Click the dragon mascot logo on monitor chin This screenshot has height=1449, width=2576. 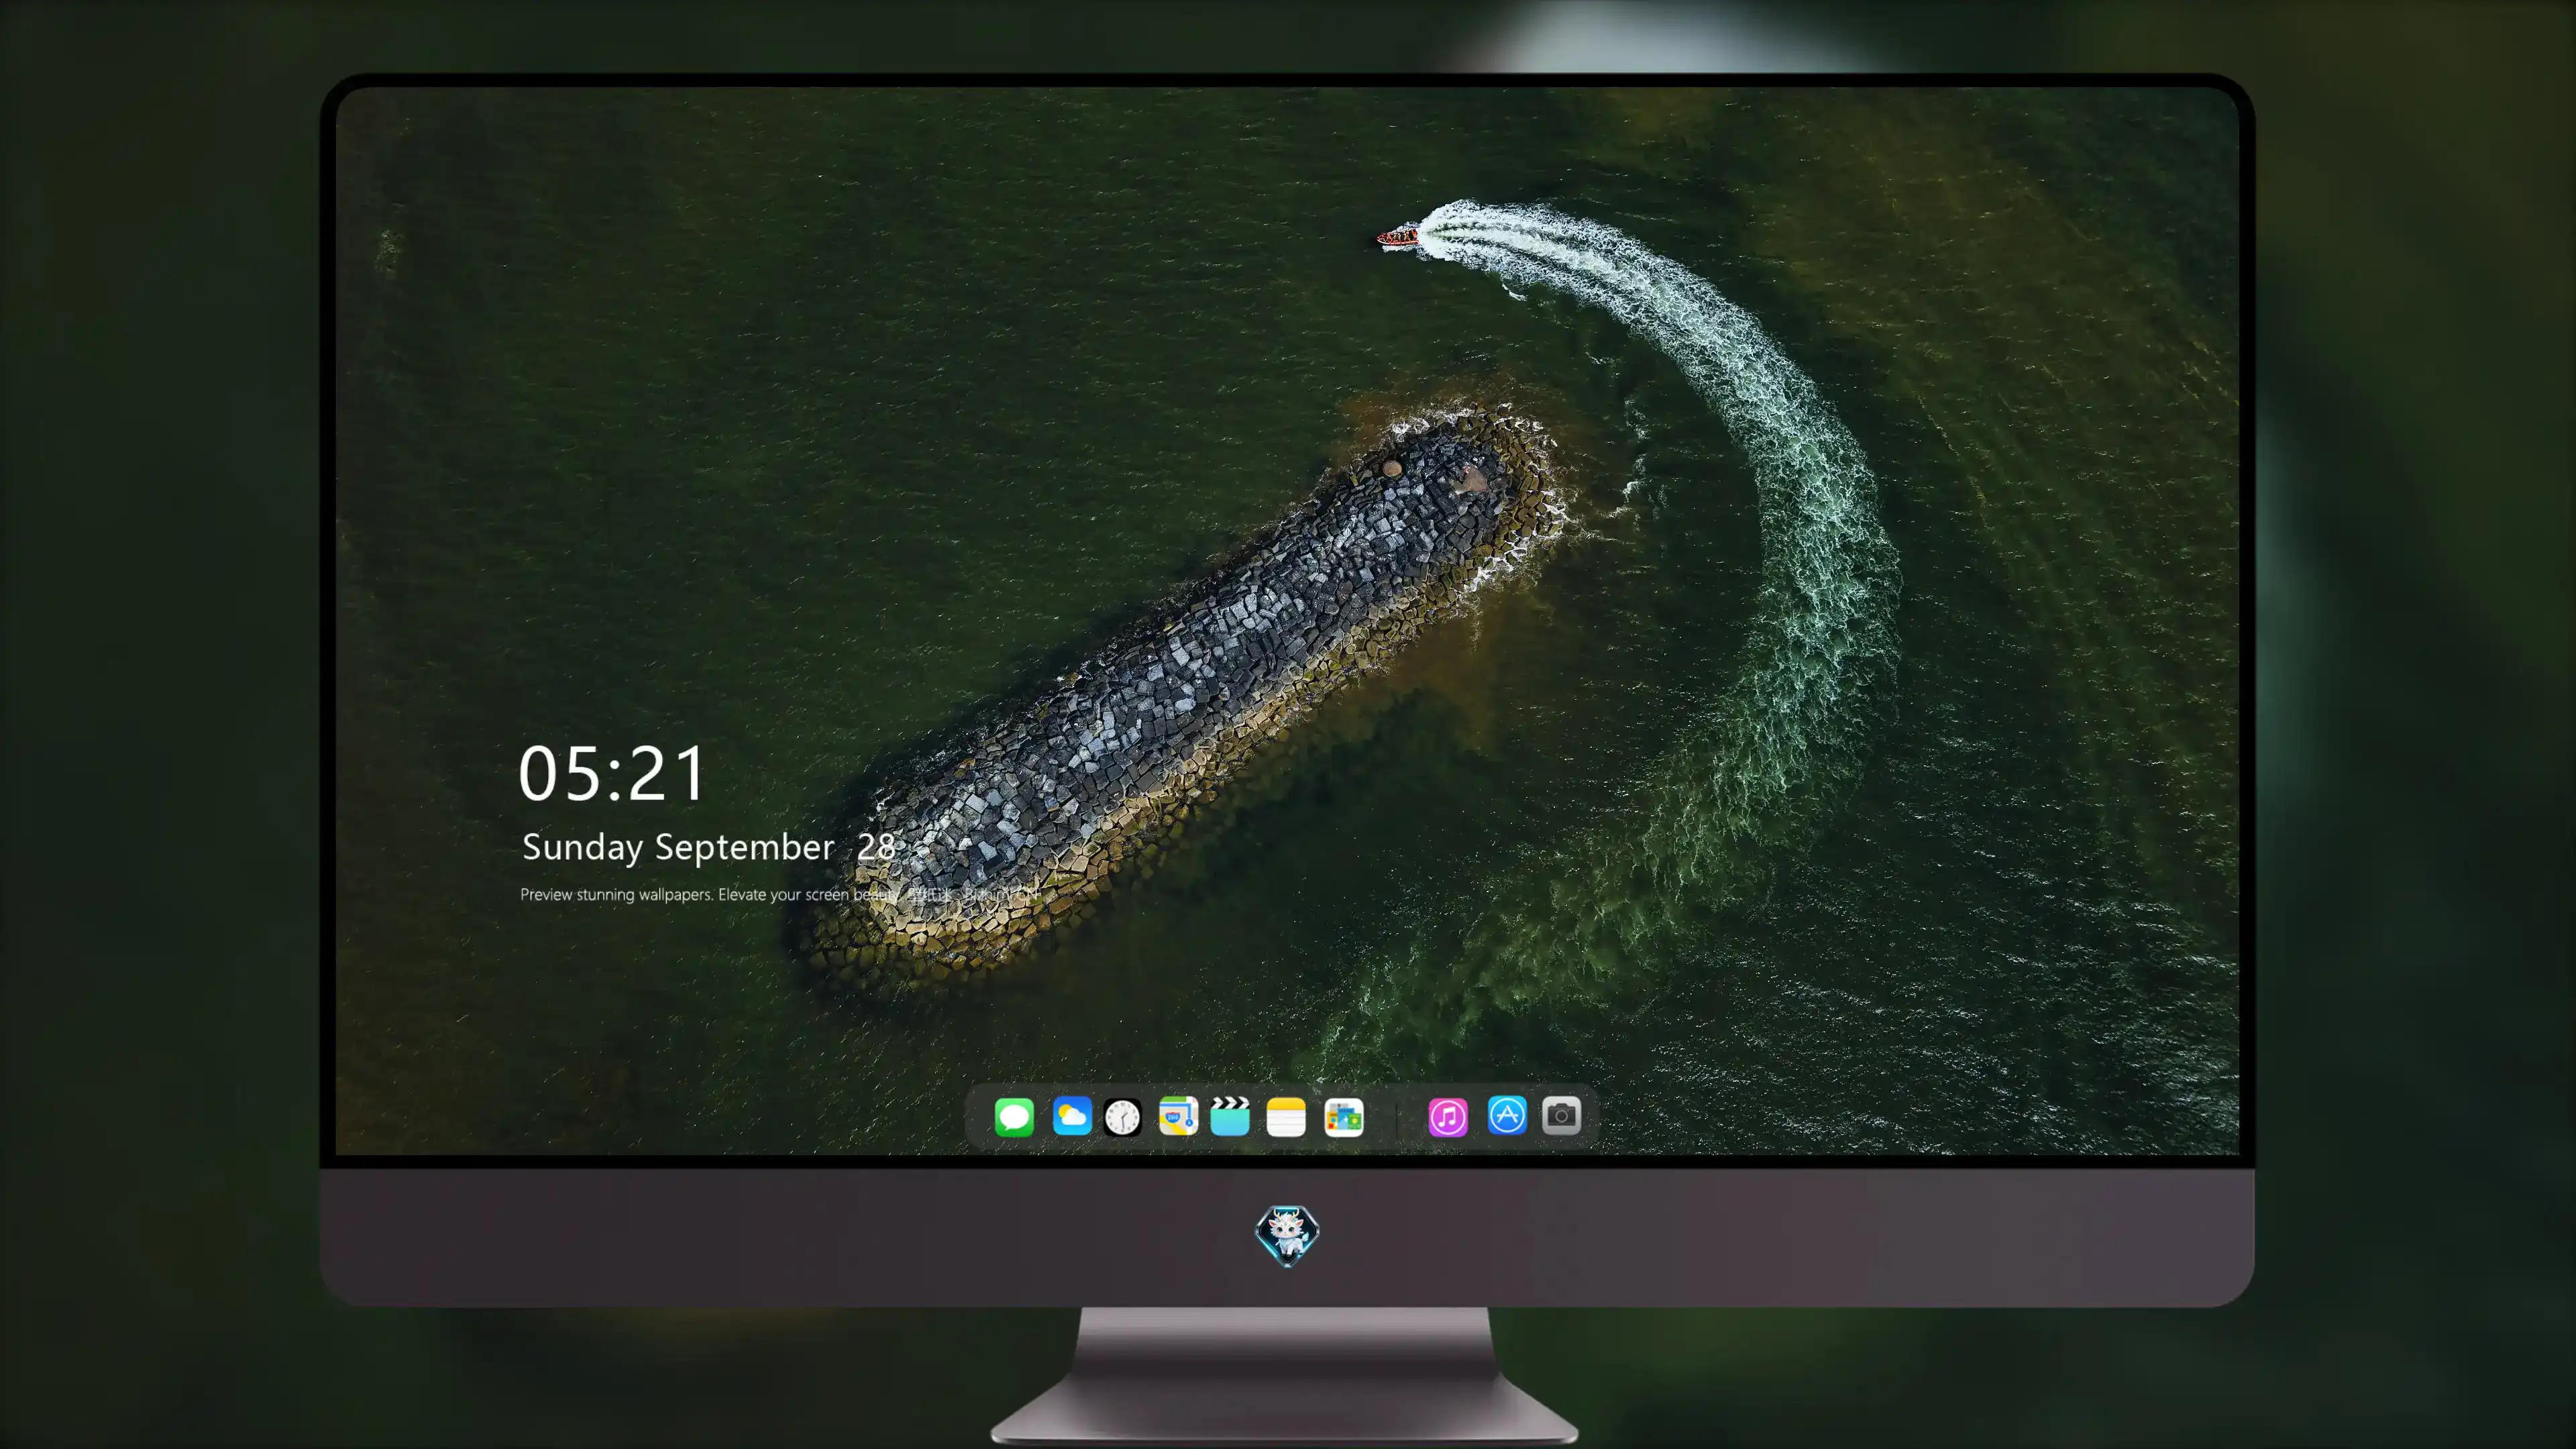[x=1287, y=1236]
